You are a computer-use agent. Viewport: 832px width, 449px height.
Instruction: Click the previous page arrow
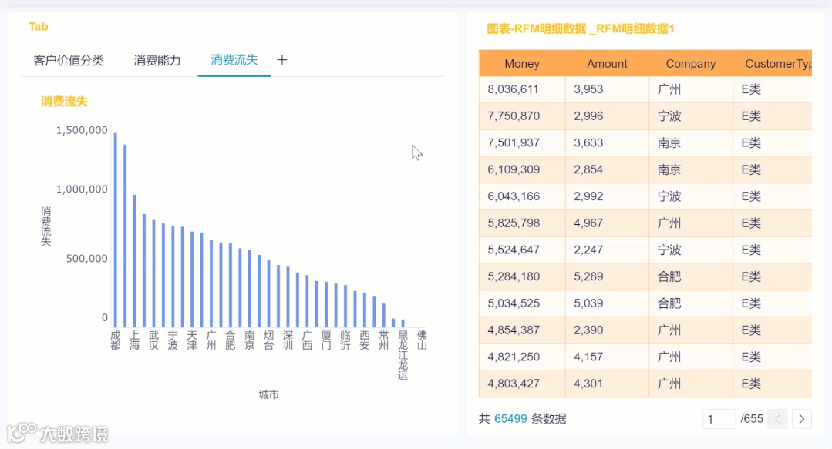click(x=776, y=418)
